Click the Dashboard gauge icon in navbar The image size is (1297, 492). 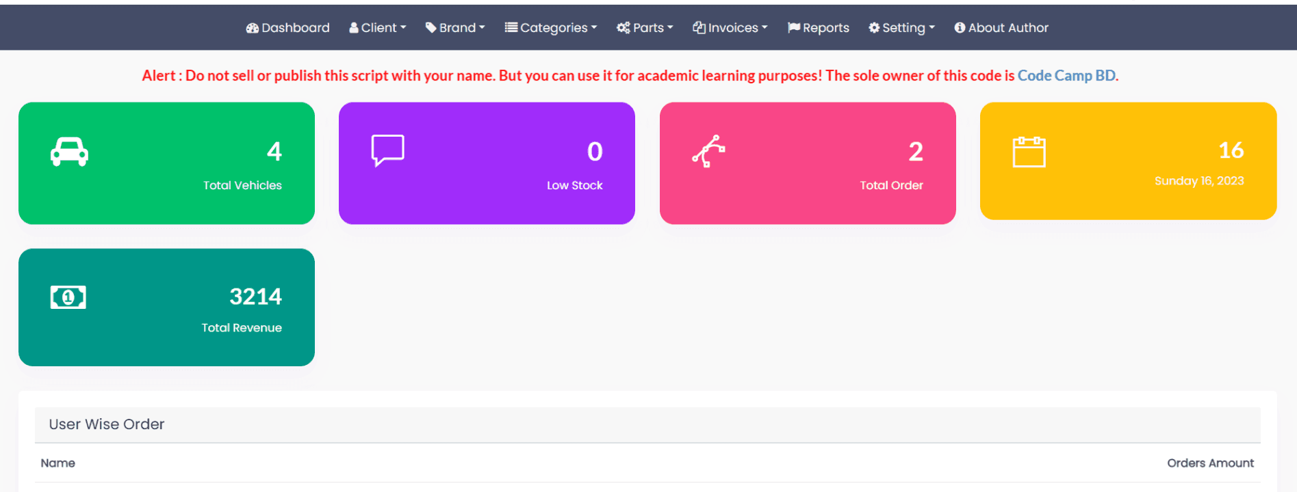(x=253, y=28)
